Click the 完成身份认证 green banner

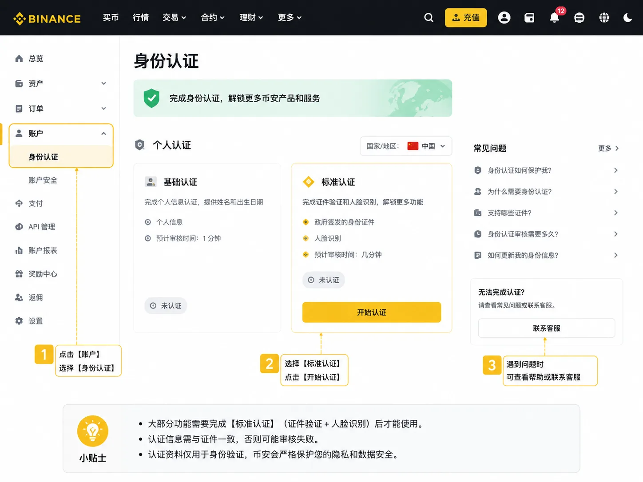click(x=293, y=98)
